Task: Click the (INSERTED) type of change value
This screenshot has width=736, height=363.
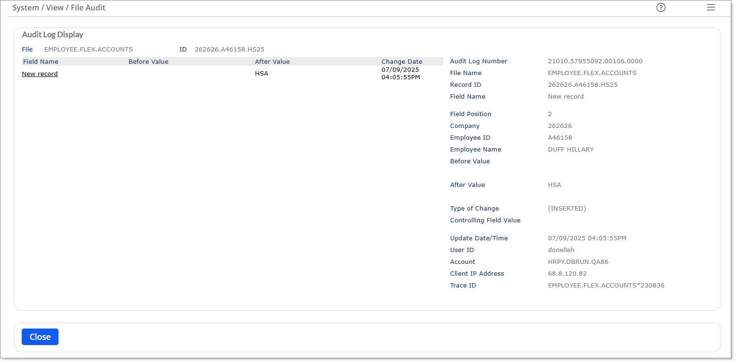Action: click(567, 208)
